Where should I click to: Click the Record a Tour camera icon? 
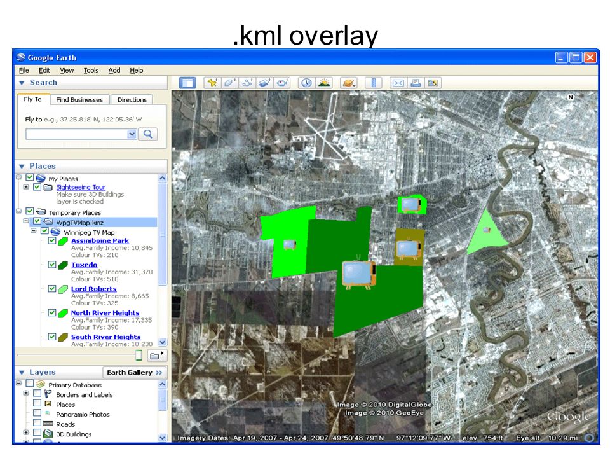pos(282,83)
